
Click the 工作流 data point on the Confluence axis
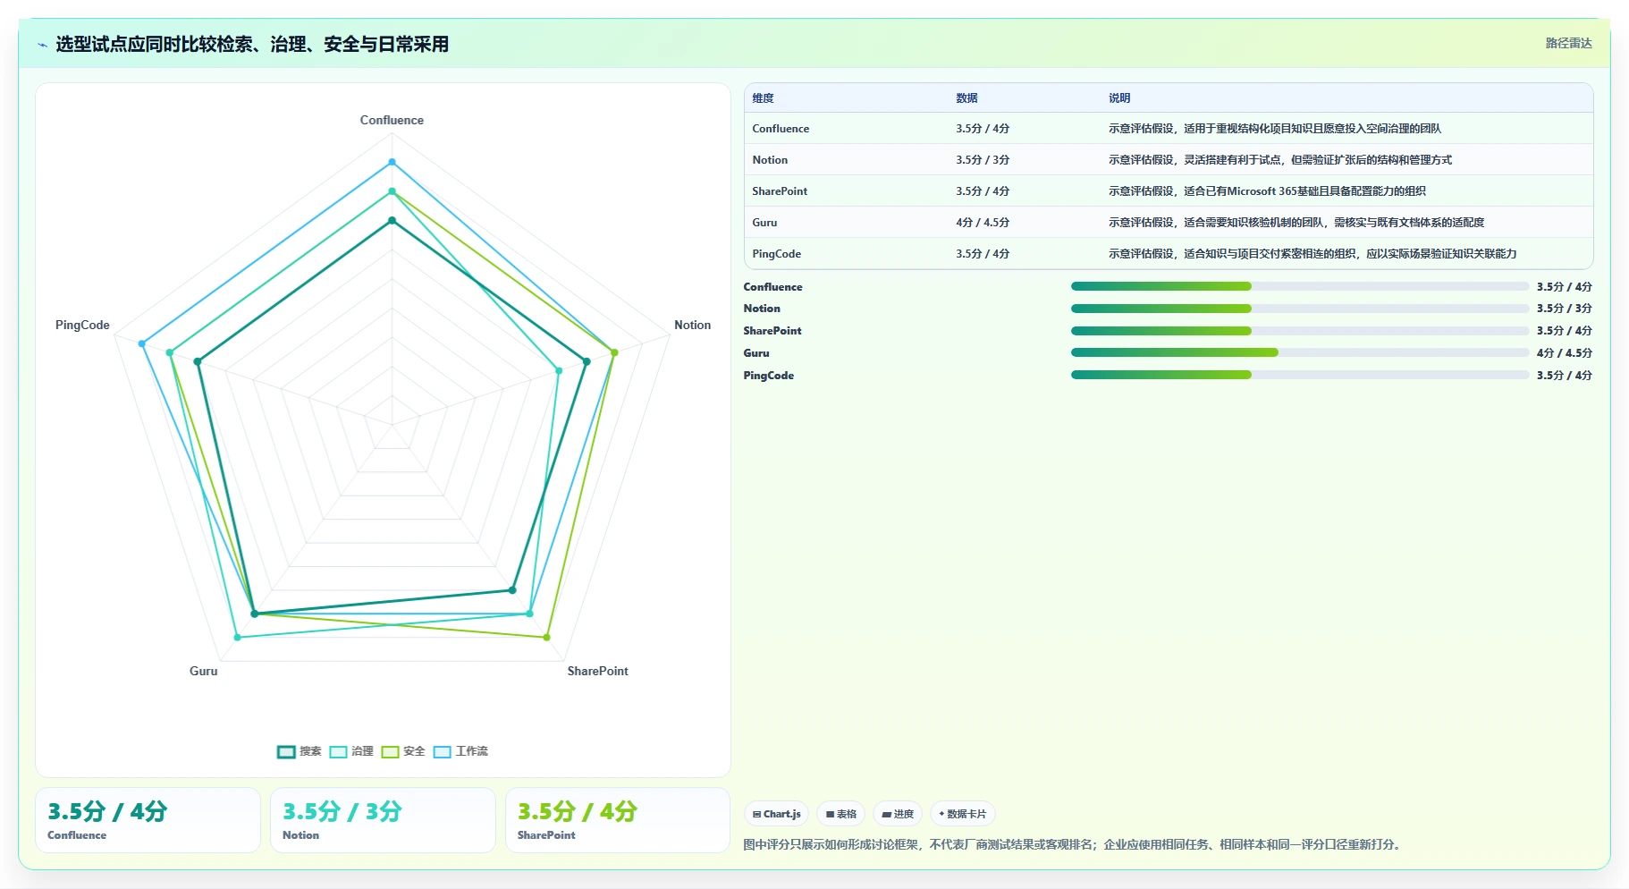click(392, 163)
